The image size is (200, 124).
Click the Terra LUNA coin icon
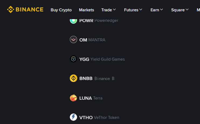73,98
